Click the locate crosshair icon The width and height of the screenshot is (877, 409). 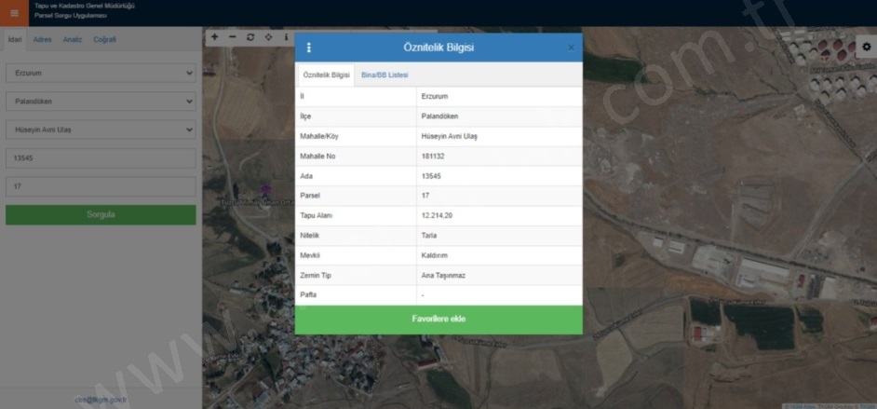point(268,37)
